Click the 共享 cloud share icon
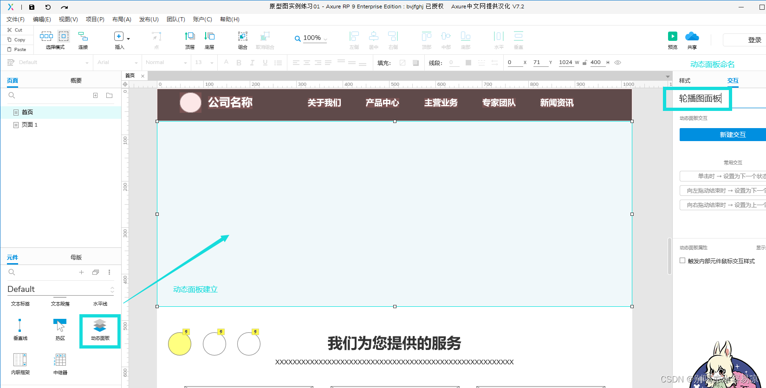Viewport: 766px width, 388px height. [x=692, y=36]
